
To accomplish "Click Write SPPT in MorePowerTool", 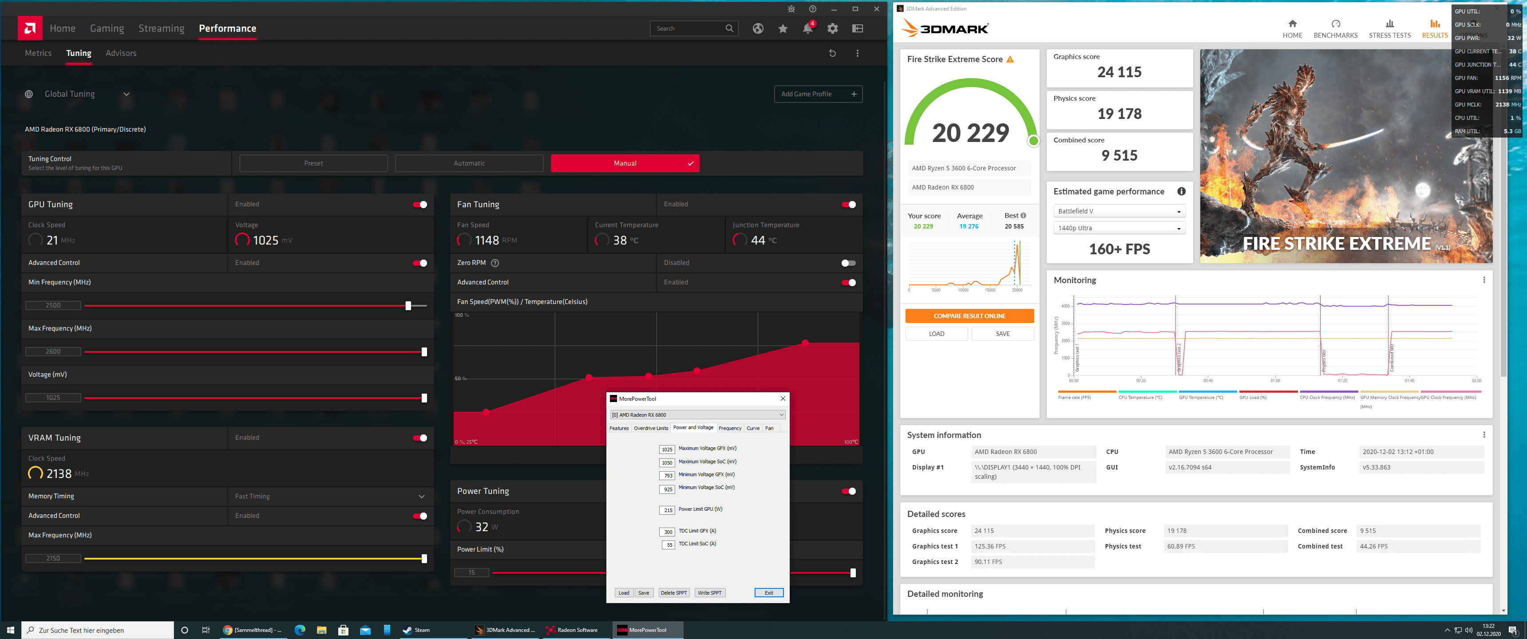I will pyautogui.click(x=709, y=592).
